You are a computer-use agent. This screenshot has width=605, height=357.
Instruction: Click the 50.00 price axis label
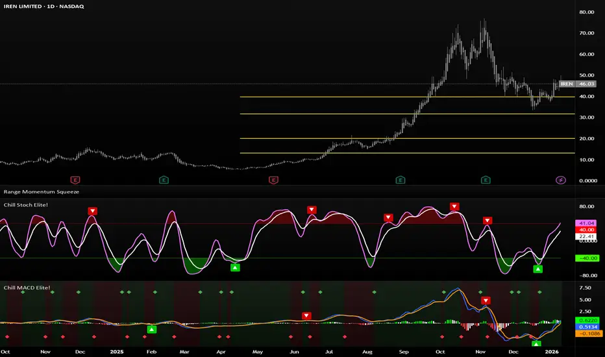coord(586,75)
